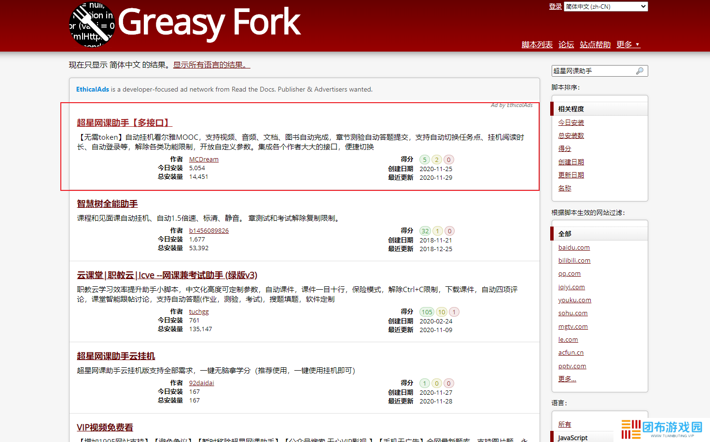This screenshot has height=442, width=710.
Task: Click the 2020-11-25 creation date
Action: pos(436,169)
